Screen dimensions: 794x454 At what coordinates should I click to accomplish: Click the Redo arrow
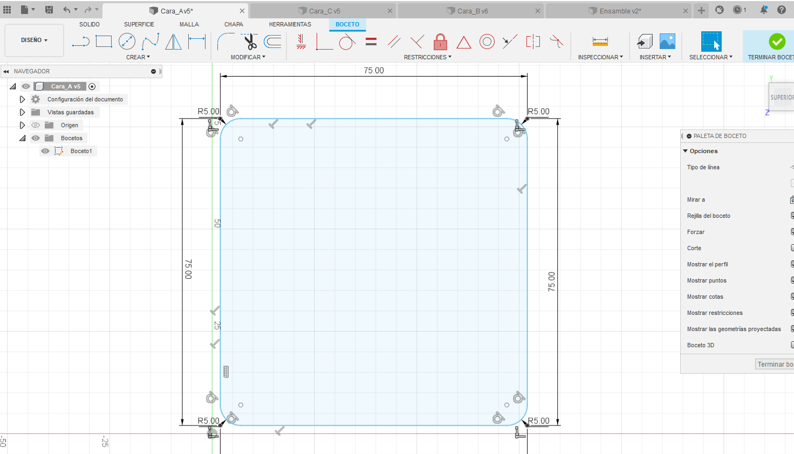[x=88, y=10]
